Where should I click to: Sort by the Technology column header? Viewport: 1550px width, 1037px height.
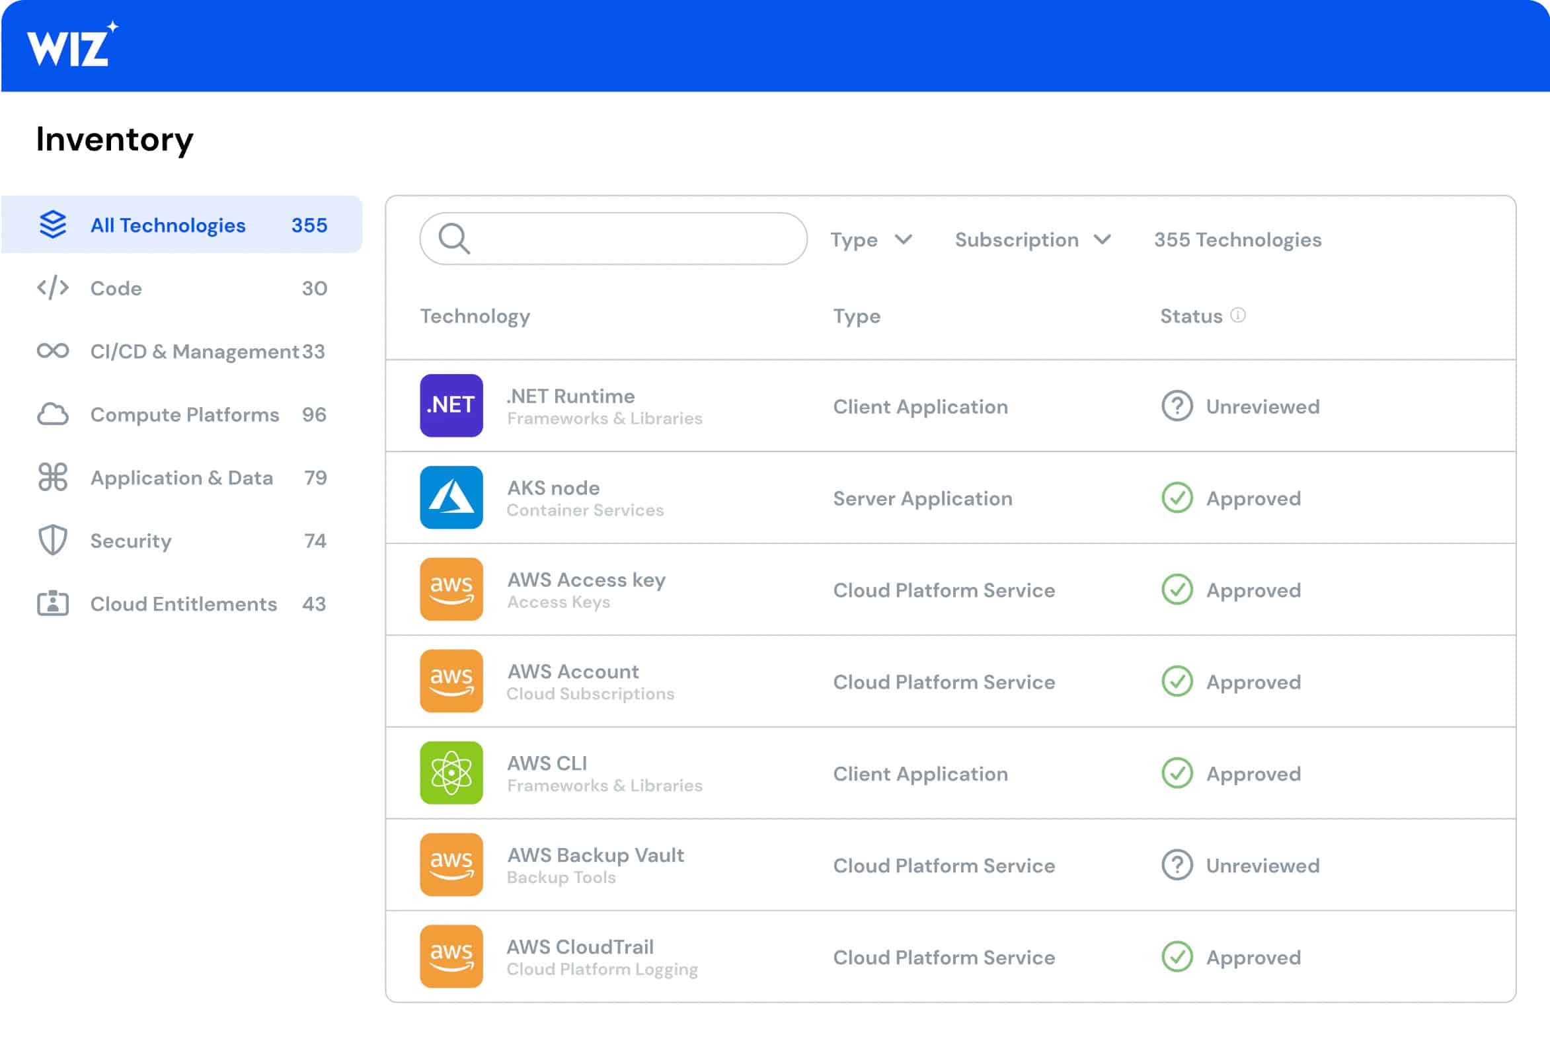click(x=475, y=317)
